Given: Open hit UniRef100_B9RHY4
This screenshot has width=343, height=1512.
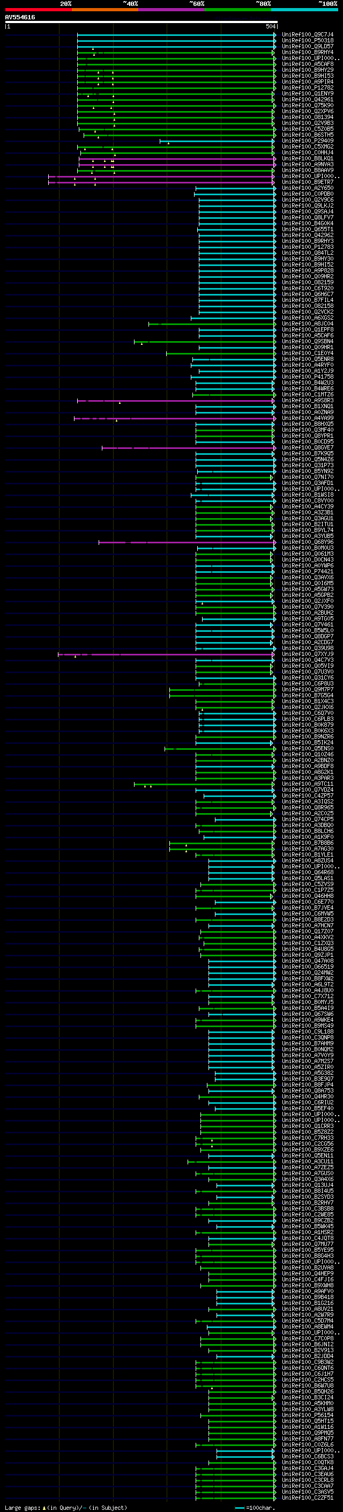Looking at the screenshot, I should pyautogui.click(x=307, y=52).
